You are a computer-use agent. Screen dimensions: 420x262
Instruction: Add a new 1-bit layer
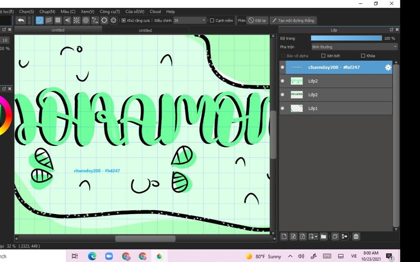click(302, 236)
